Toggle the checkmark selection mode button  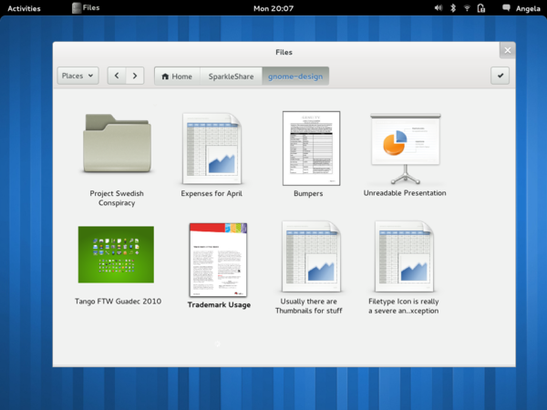[x=501, y=77]
